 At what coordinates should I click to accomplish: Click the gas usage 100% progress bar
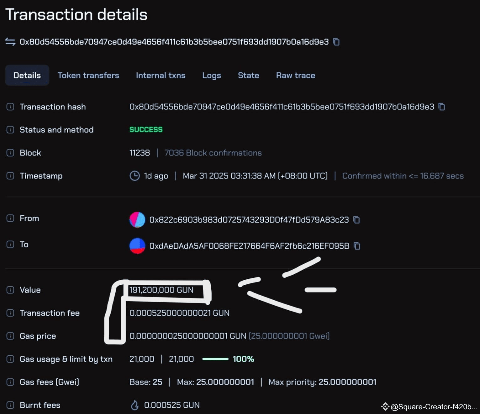pyautogui.click(x=215, y=359)
